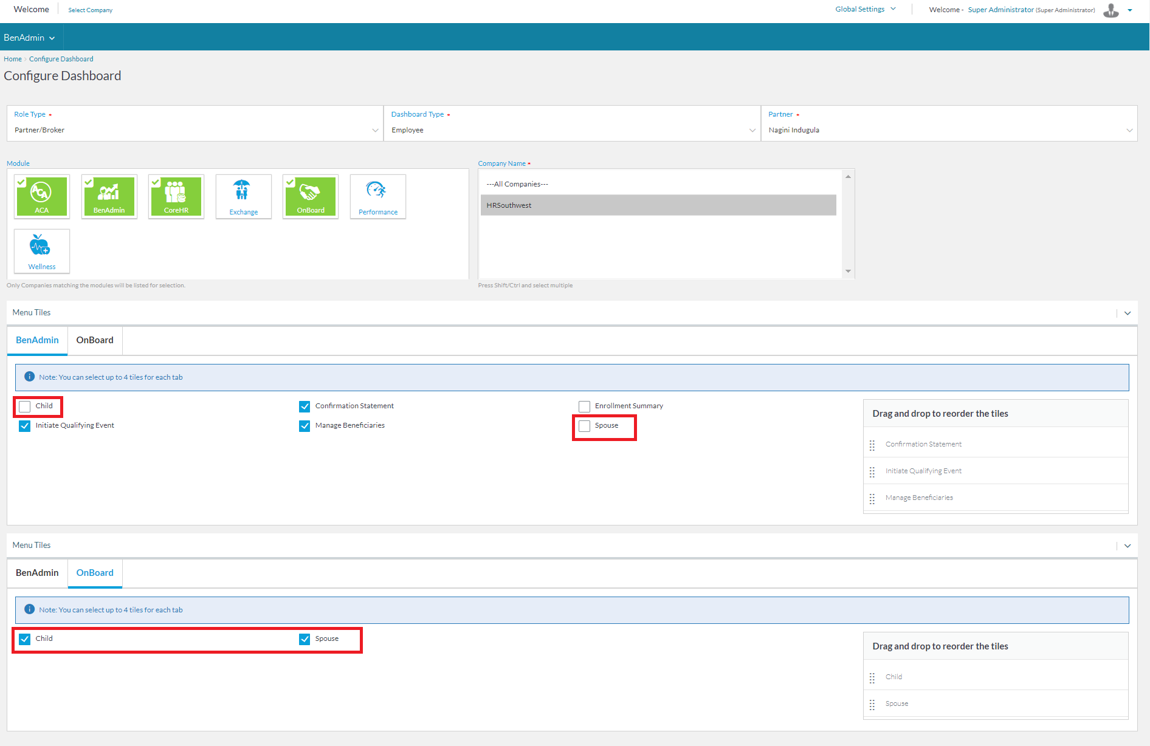Screen dimensions: 1150x746
Task: Open the Role Type dropdown
Action: pos(195,130)
